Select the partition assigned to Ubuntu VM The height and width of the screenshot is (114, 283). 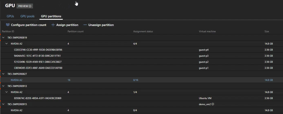coord(142,98)
